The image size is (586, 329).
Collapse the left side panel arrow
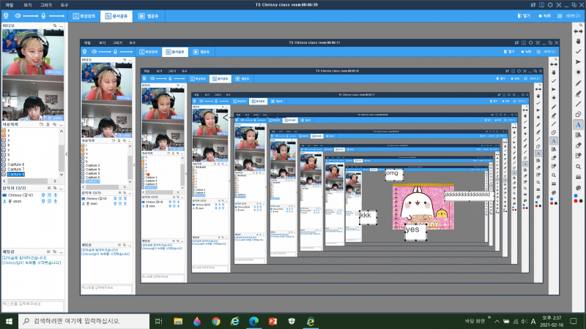67,154
